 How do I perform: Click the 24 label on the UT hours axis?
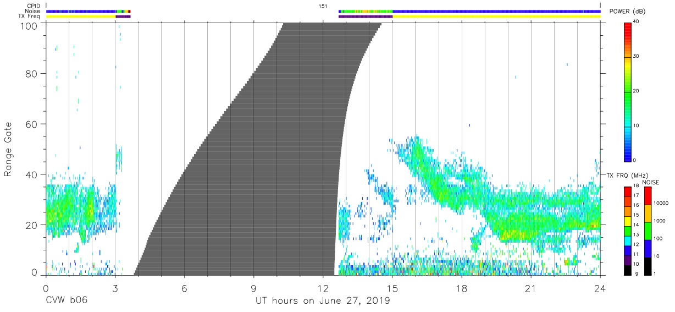pyautogui.click(x=600, y=288)
